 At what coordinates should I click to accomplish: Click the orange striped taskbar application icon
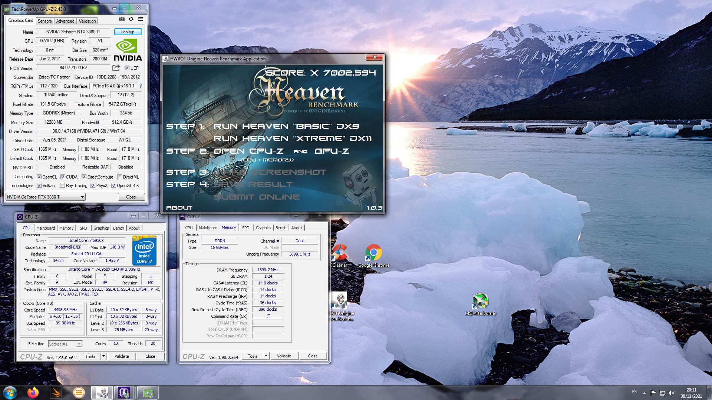click(56, 393)
